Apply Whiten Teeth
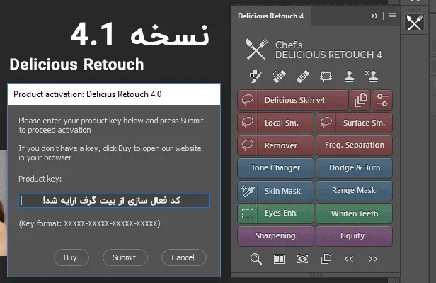Screen dimensions: 436x283 pos(354,213)
